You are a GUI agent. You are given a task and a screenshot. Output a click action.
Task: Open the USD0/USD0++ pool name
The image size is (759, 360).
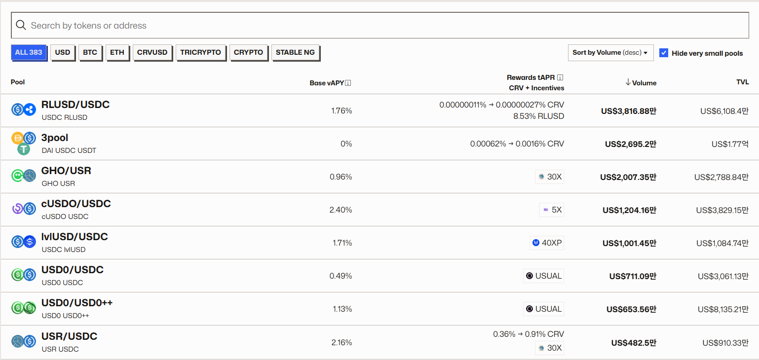click(77, 303)
